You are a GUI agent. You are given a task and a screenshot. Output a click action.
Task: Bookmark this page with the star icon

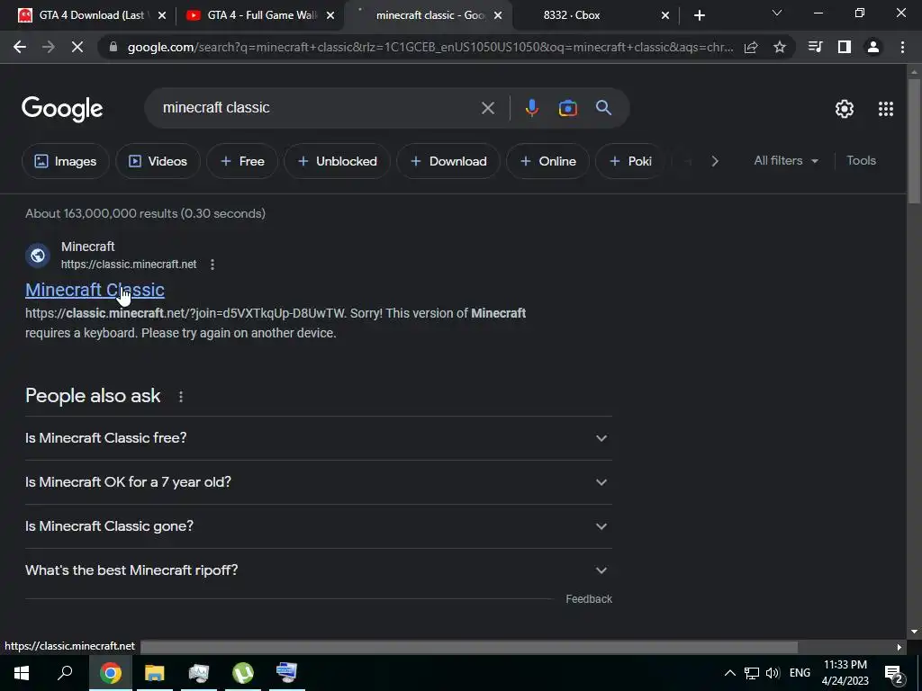[780, 47]
